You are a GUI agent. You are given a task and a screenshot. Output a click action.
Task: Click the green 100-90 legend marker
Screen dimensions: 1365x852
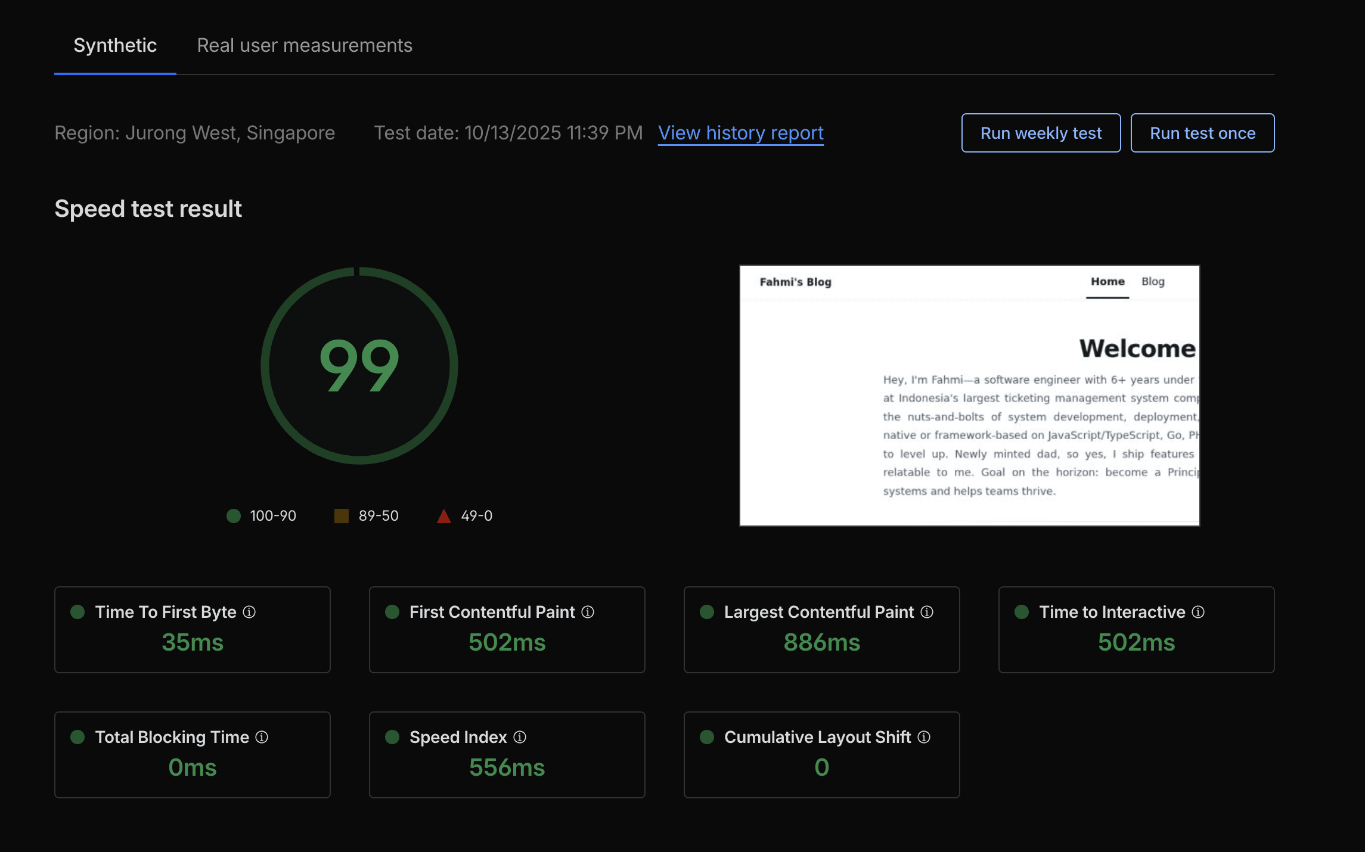coord(233,516)
